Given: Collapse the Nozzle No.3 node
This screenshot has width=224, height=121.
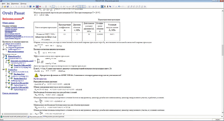Looking at the screenshot, I should click(6, 76).
